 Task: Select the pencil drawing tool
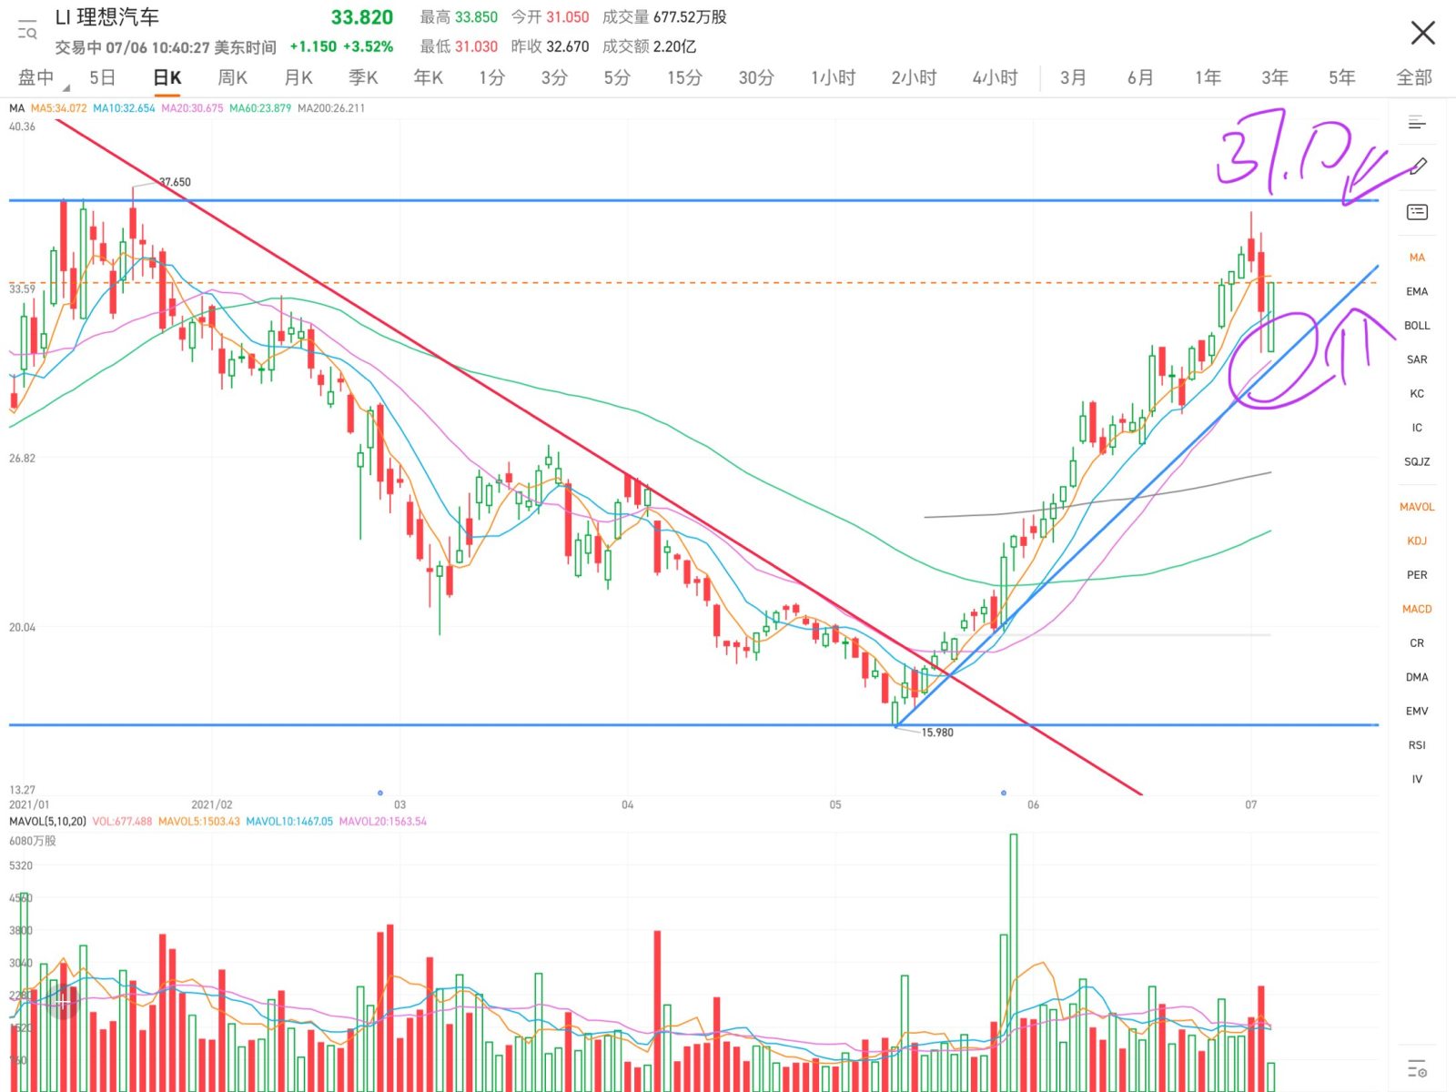(x=1418, y=167)
